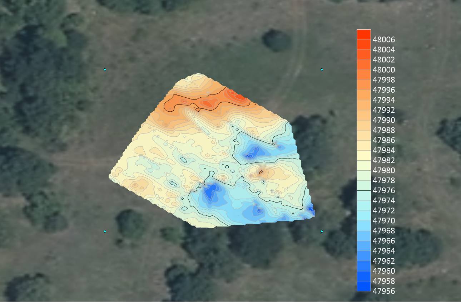The image size is (461, 302).
Task: Click the 47986 legend label
Action: (383, 140)
